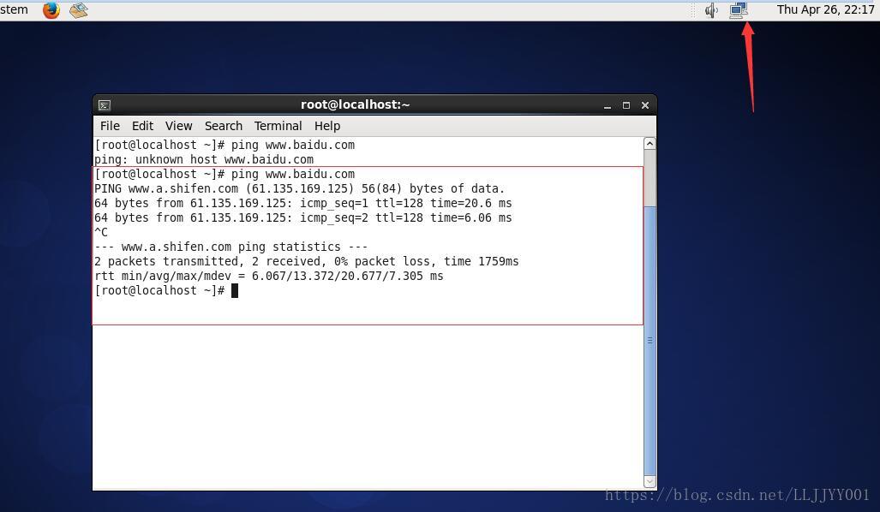Image resolution: width=880 pixels, height=512 pixels.
Task: Click the terminal vertical scrollbar thumb
Action: (650, 341)
